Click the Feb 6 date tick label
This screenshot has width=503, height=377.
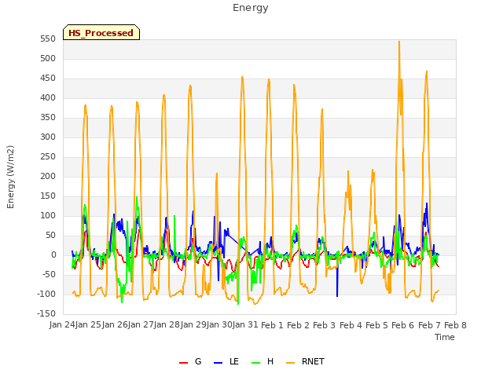tap(403, 325)
